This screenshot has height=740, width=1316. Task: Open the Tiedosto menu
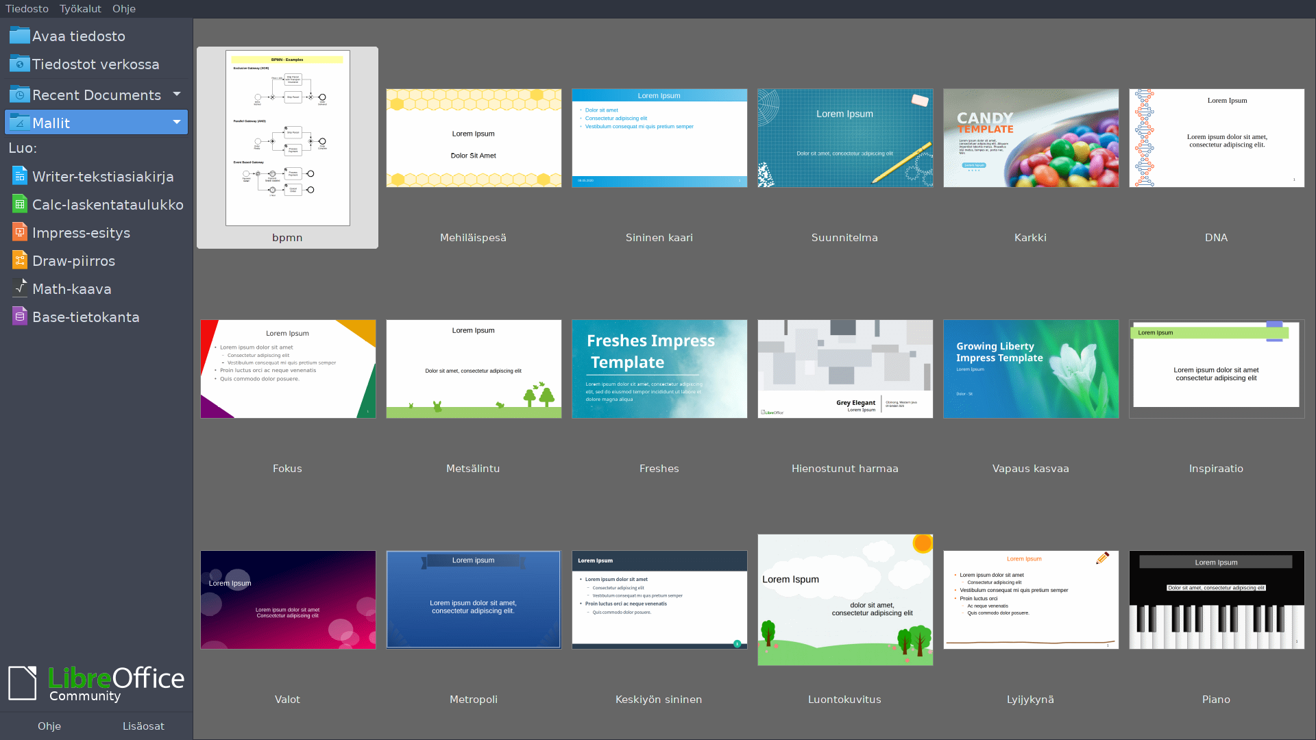[27, 9]
